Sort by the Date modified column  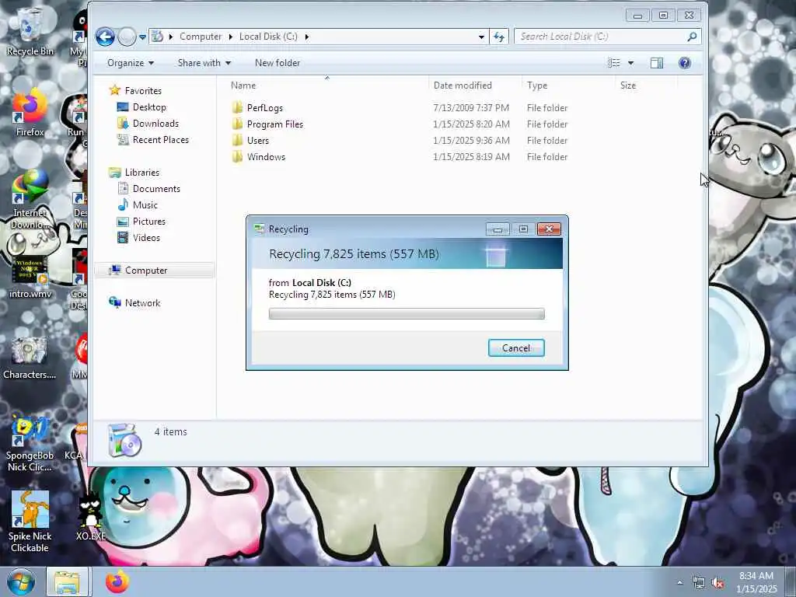coord(463,86)
